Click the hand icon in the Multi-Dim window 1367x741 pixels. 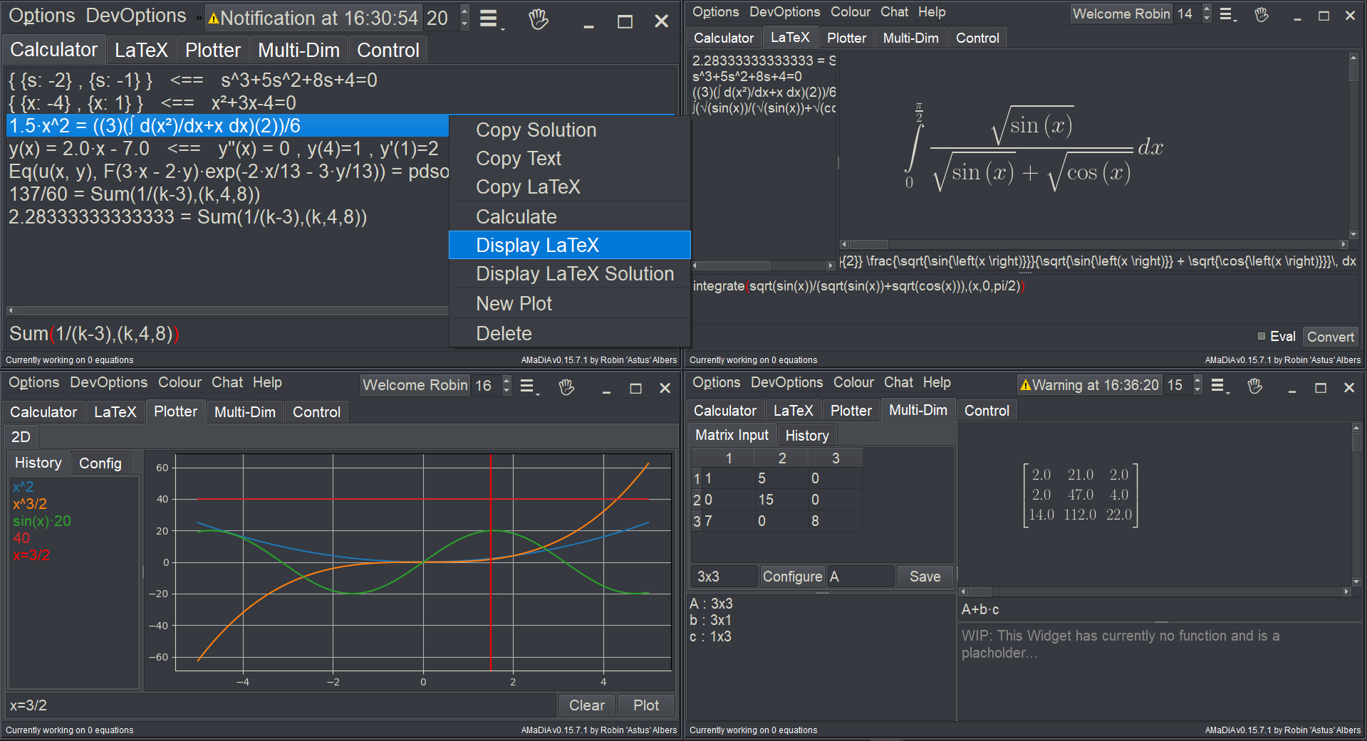(1254, 385)
